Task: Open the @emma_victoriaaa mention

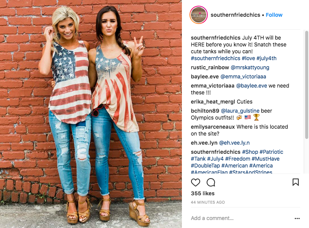Action: [243, 77]
